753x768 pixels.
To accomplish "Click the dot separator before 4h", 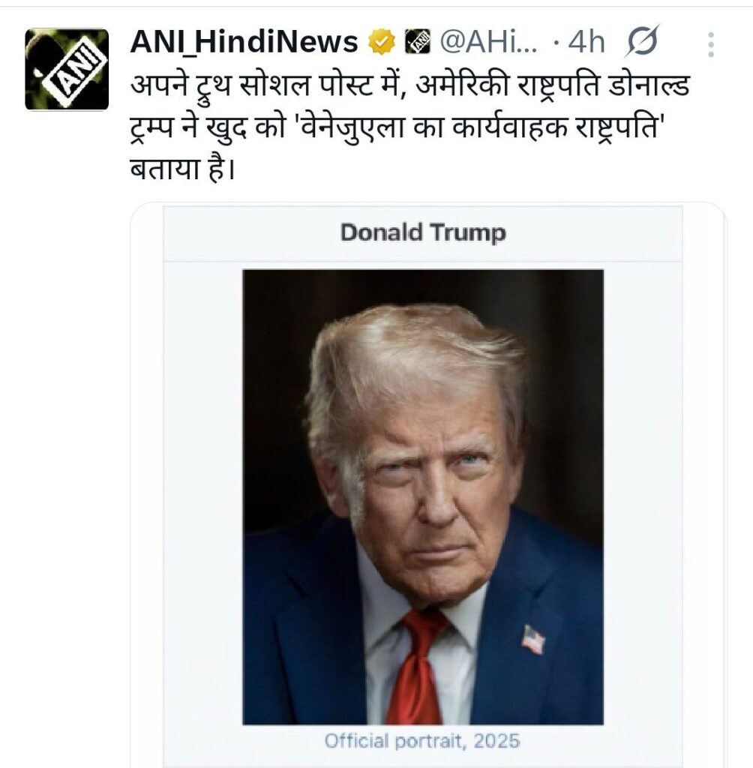I will pos(556,43).
